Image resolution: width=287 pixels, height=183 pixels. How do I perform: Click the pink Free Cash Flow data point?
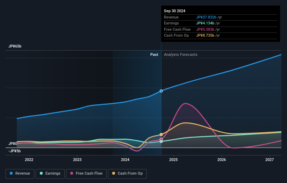(x=161, y=139)
